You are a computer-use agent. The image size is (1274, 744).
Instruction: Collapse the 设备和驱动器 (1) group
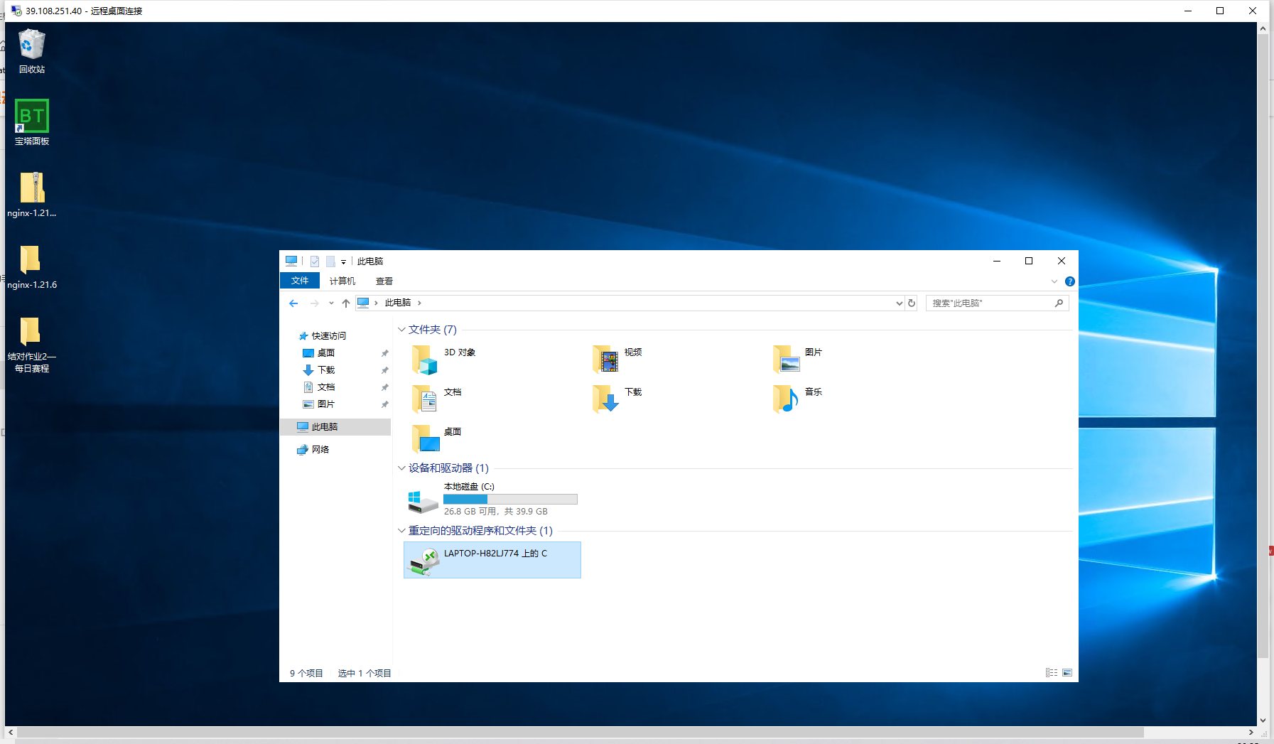(401, 468)
